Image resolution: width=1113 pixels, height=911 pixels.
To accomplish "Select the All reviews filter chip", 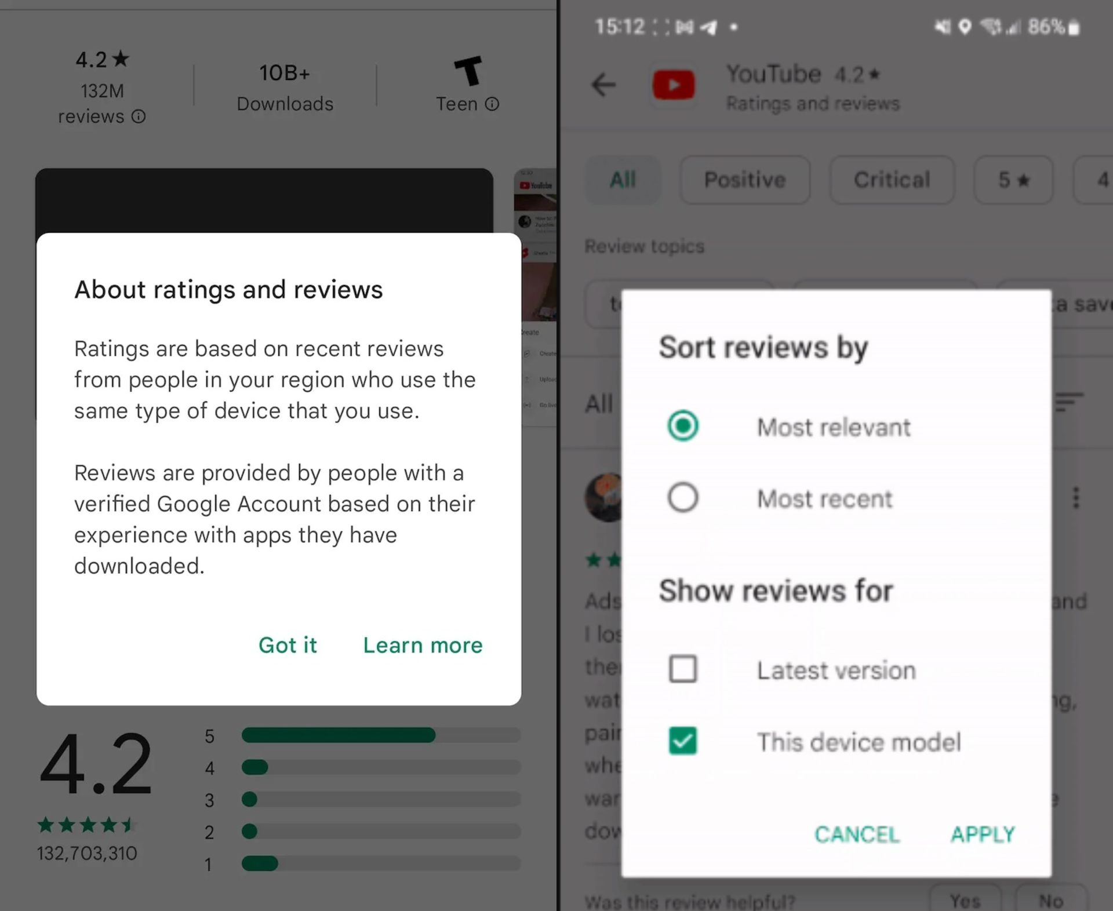I will [623, 180].
